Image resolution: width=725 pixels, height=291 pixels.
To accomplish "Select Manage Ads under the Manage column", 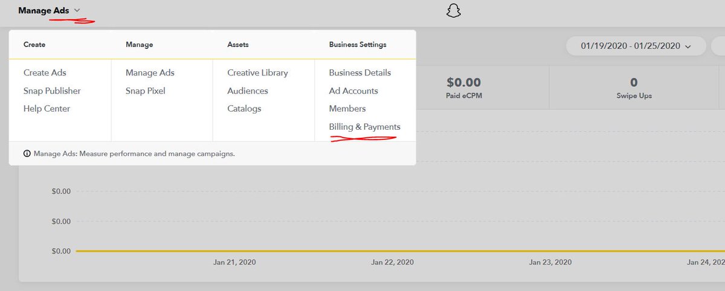I will pyautogui.click(x=150, y=72).
